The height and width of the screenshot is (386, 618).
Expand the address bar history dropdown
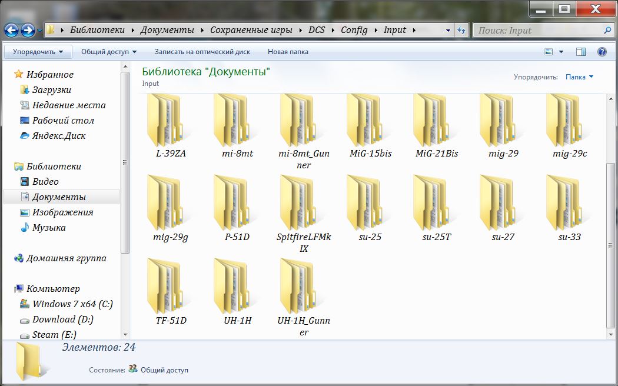click(x=448, y=31)
